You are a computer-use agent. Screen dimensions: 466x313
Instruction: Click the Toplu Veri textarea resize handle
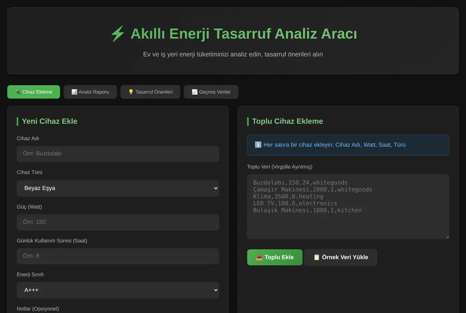tap(447, 236)
